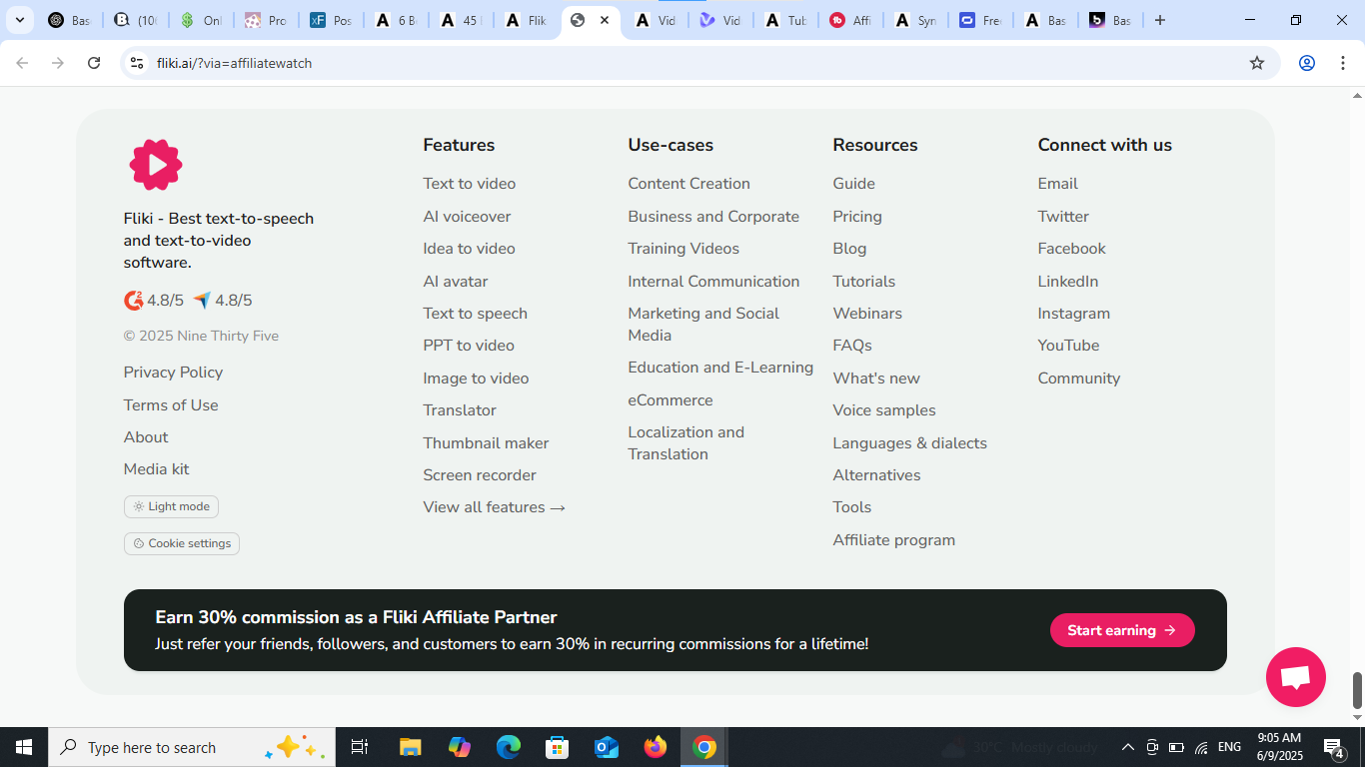Image resolution: width=1365 pixels, height=767 pixels.
Task: Switch to the 'Syn' browser tab
Action: click(915, 20)
